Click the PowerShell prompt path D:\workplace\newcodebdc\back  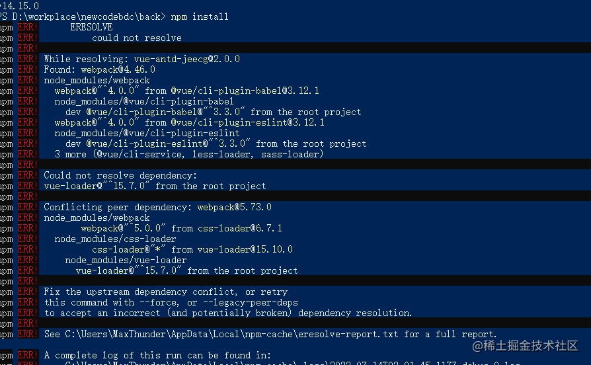coord(86,17)
